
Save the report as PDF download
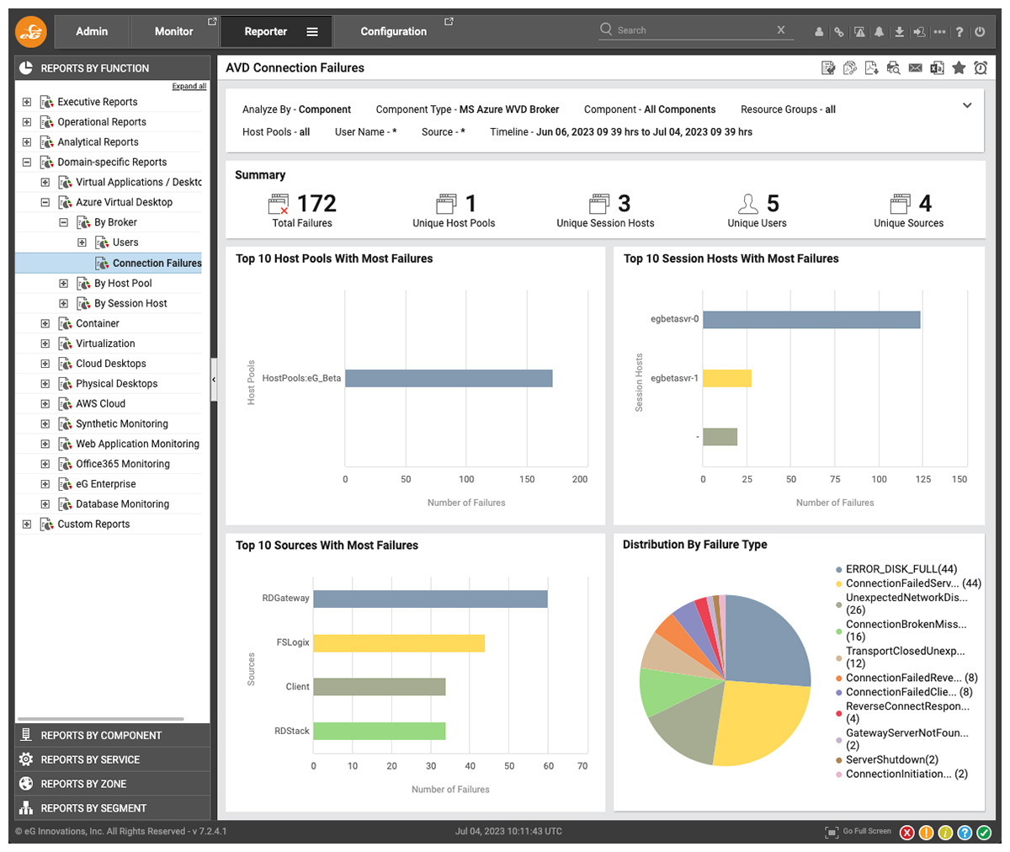coord(872,68)
